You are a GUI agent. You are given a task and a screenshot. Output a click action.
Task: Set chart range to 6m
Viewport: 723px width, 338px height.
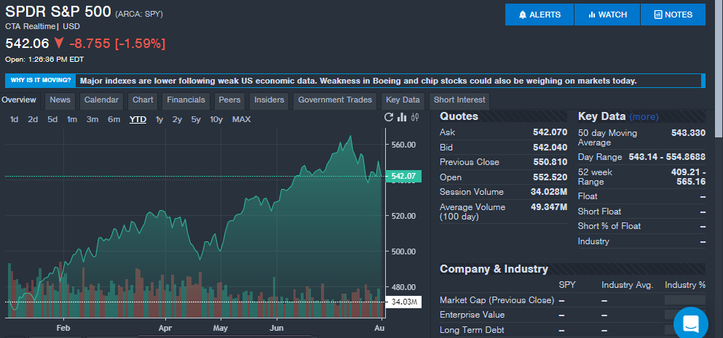pos(114,120)
